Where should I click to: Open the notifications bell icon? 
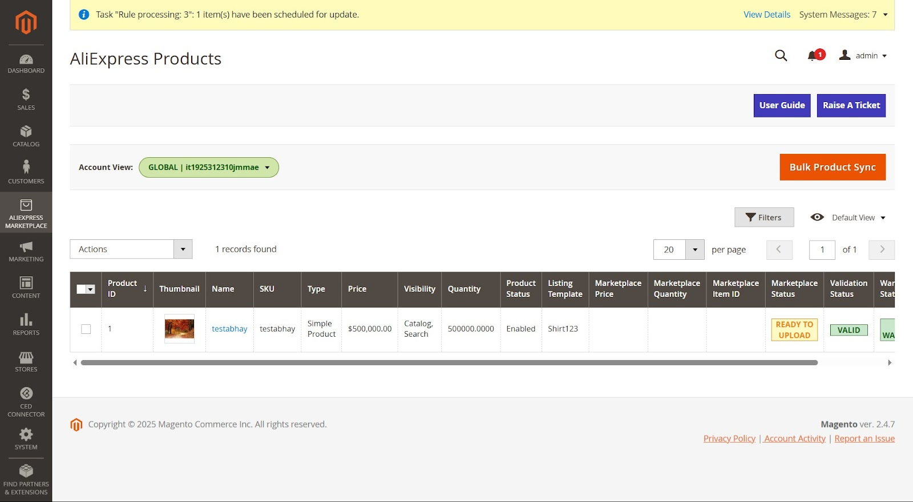tap(813, 55)
